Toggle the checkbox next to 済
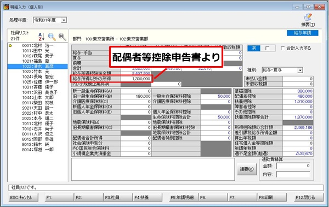The image size is (329, 207). 268,48
